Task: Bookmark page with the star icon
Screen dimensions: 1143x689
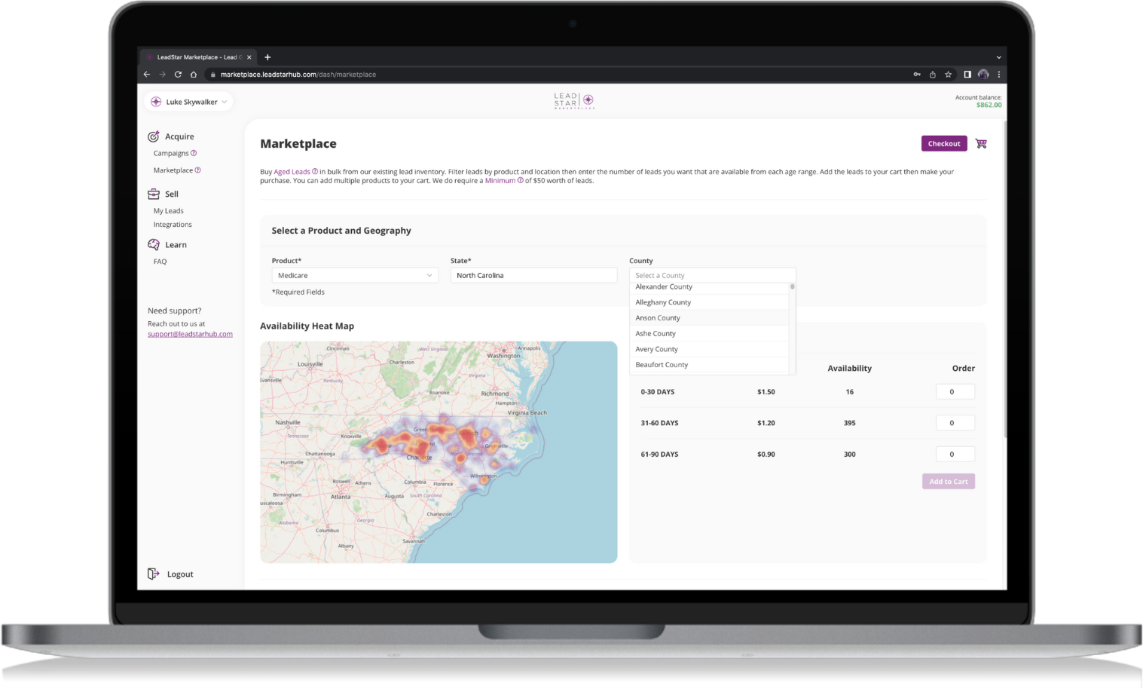Action: coord(949,75)
